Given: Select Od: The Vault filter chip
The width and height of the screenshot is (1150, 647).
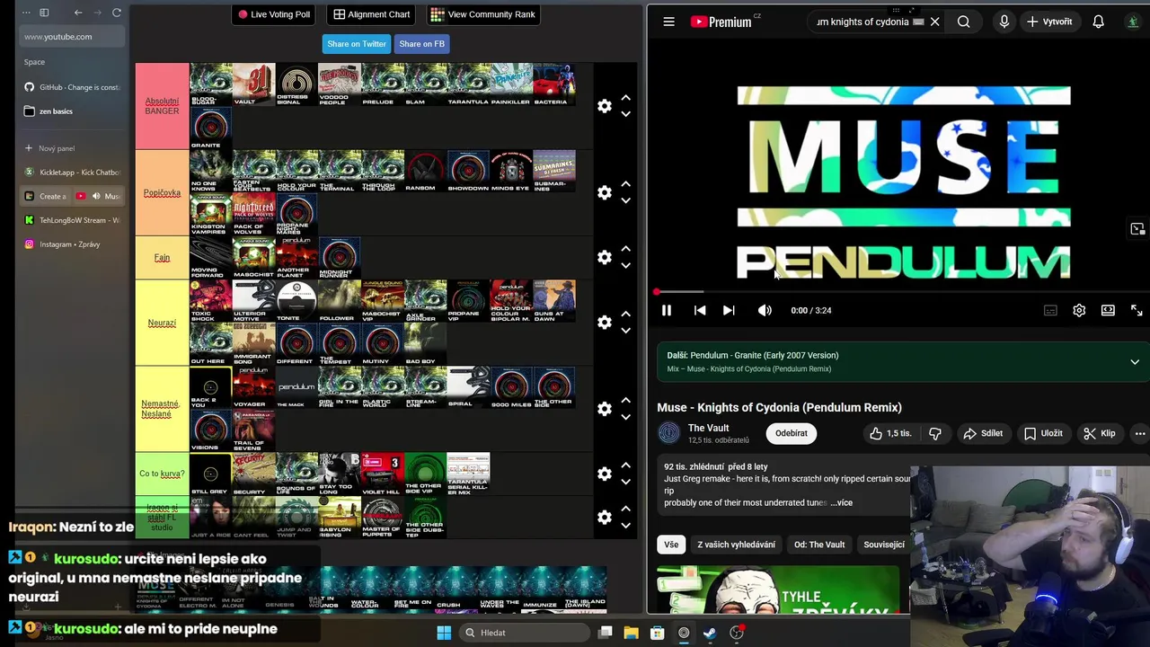Looking at the screenshot, I should pyautogui.click(x=819, y=545).
